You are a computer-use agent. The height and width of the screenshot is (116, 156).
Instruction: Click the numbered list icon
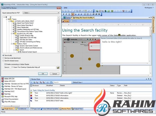click(85, 14)
